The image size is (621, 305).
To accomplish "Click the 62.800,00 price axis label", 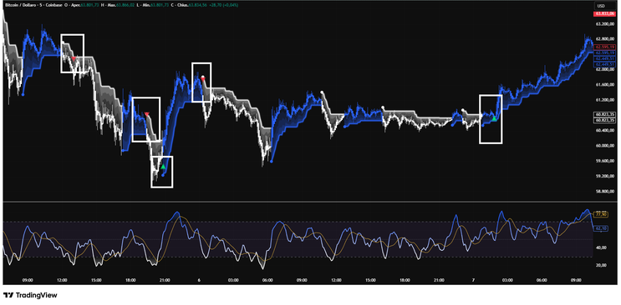I will click(605, 39).
